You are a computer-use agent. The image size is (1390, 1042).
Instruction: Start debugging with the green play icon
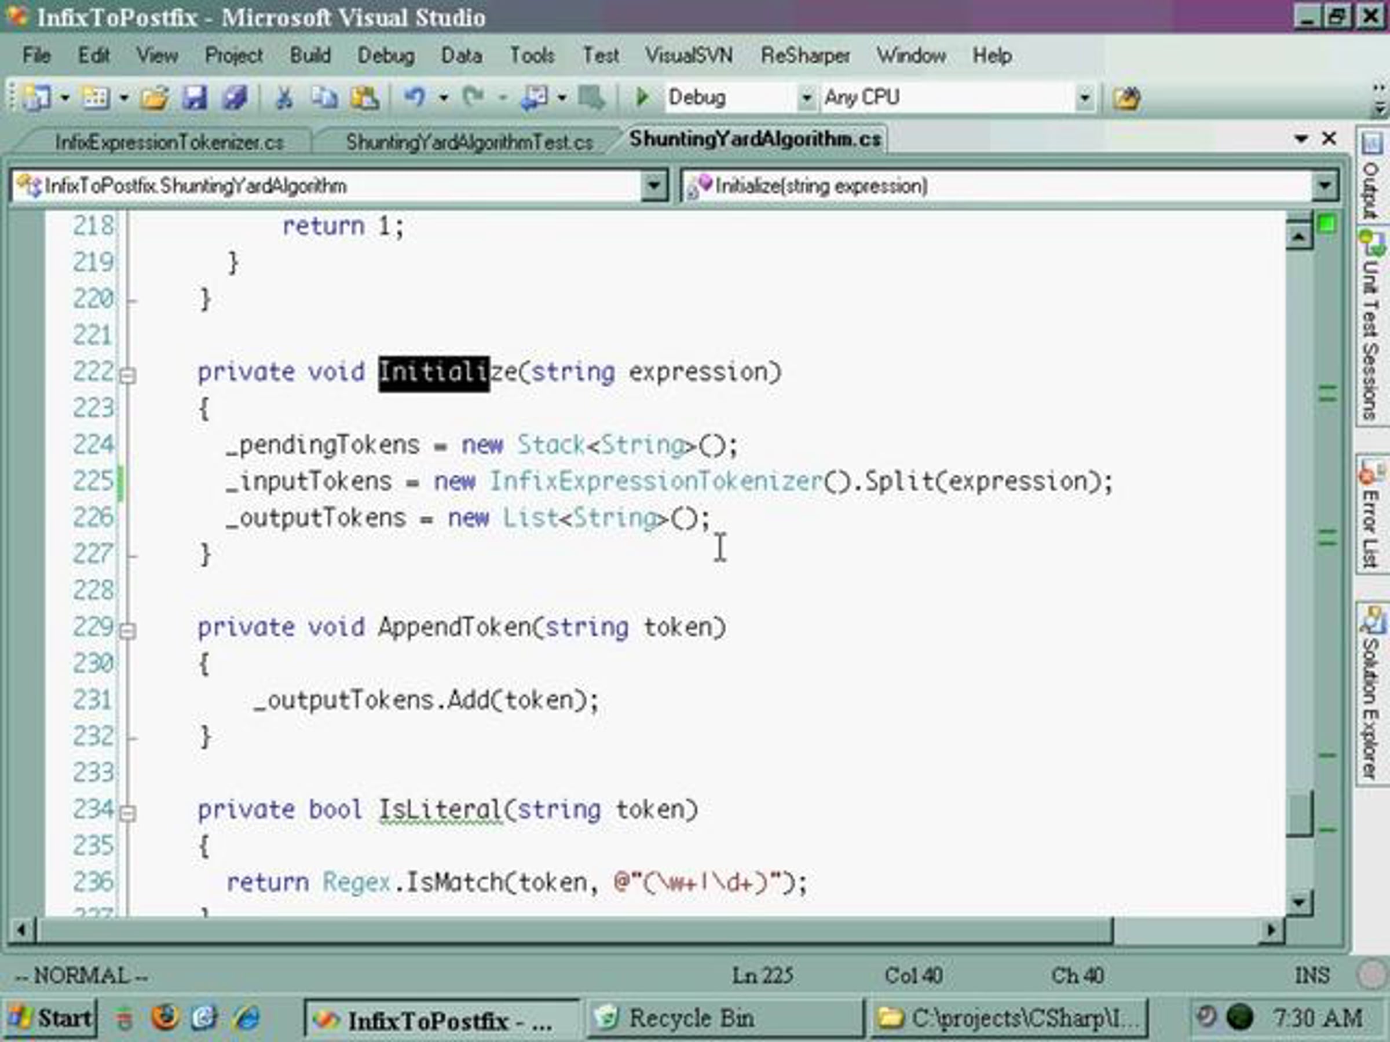(642, 97)
